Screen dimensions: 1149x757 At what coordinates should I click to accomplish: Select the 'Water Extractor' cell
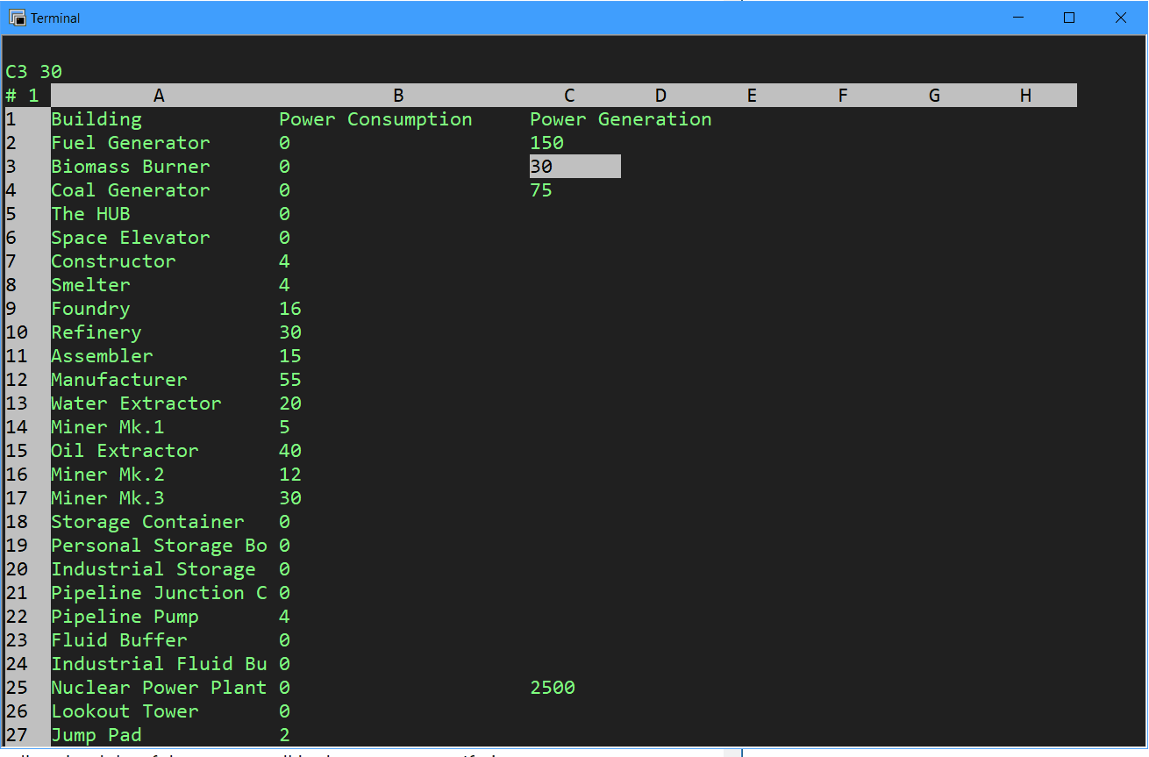(x=136, y=403)
